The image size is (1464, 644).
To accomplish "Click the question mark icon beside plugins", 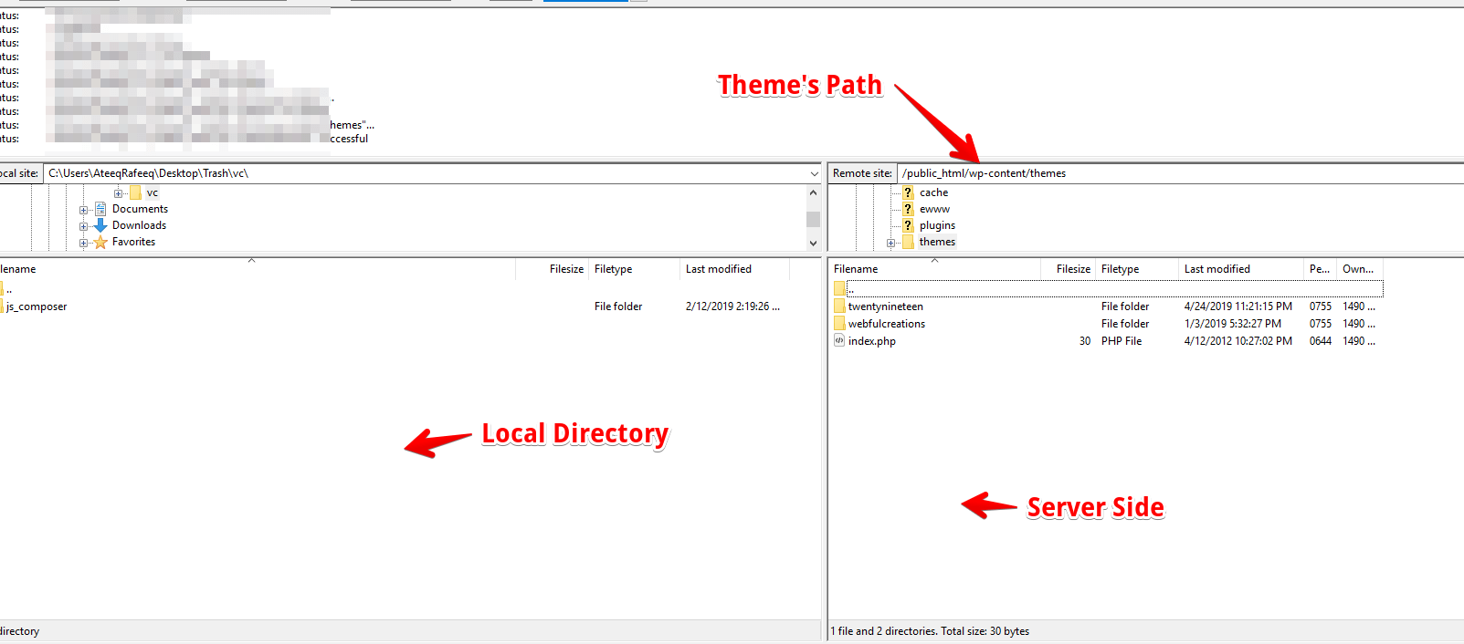I will tap(908, 225).
